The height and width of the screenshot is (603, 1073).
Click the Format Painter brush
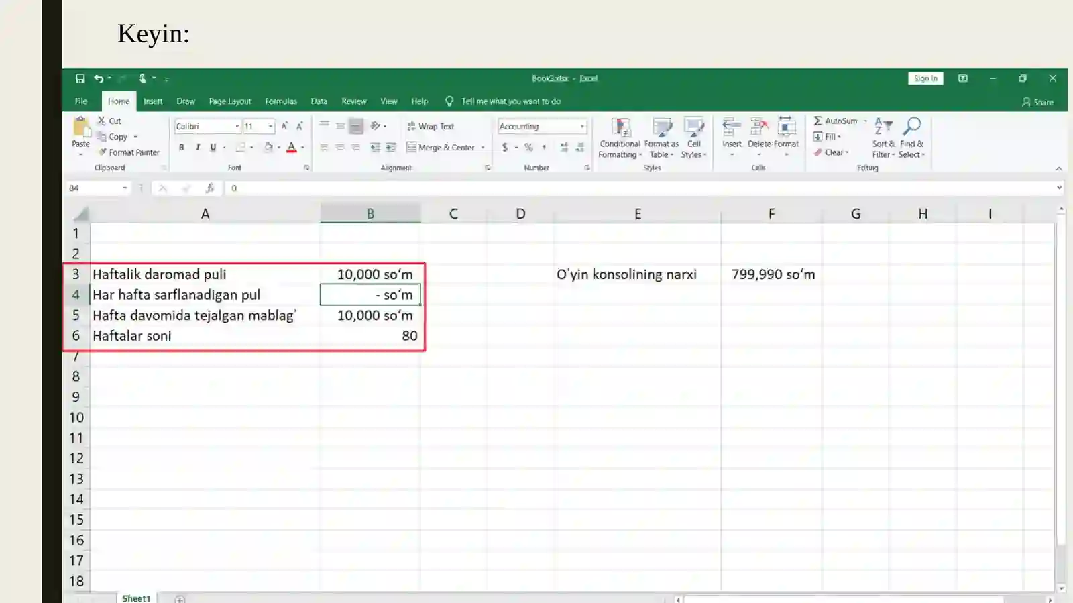[129, 152]
